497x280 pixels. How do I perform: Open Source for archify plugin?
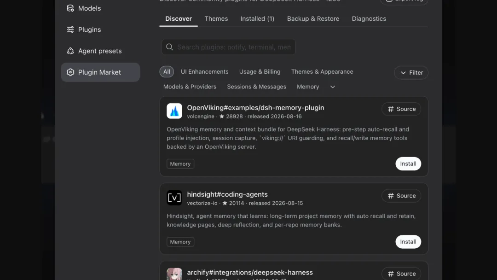pos(401,274)
